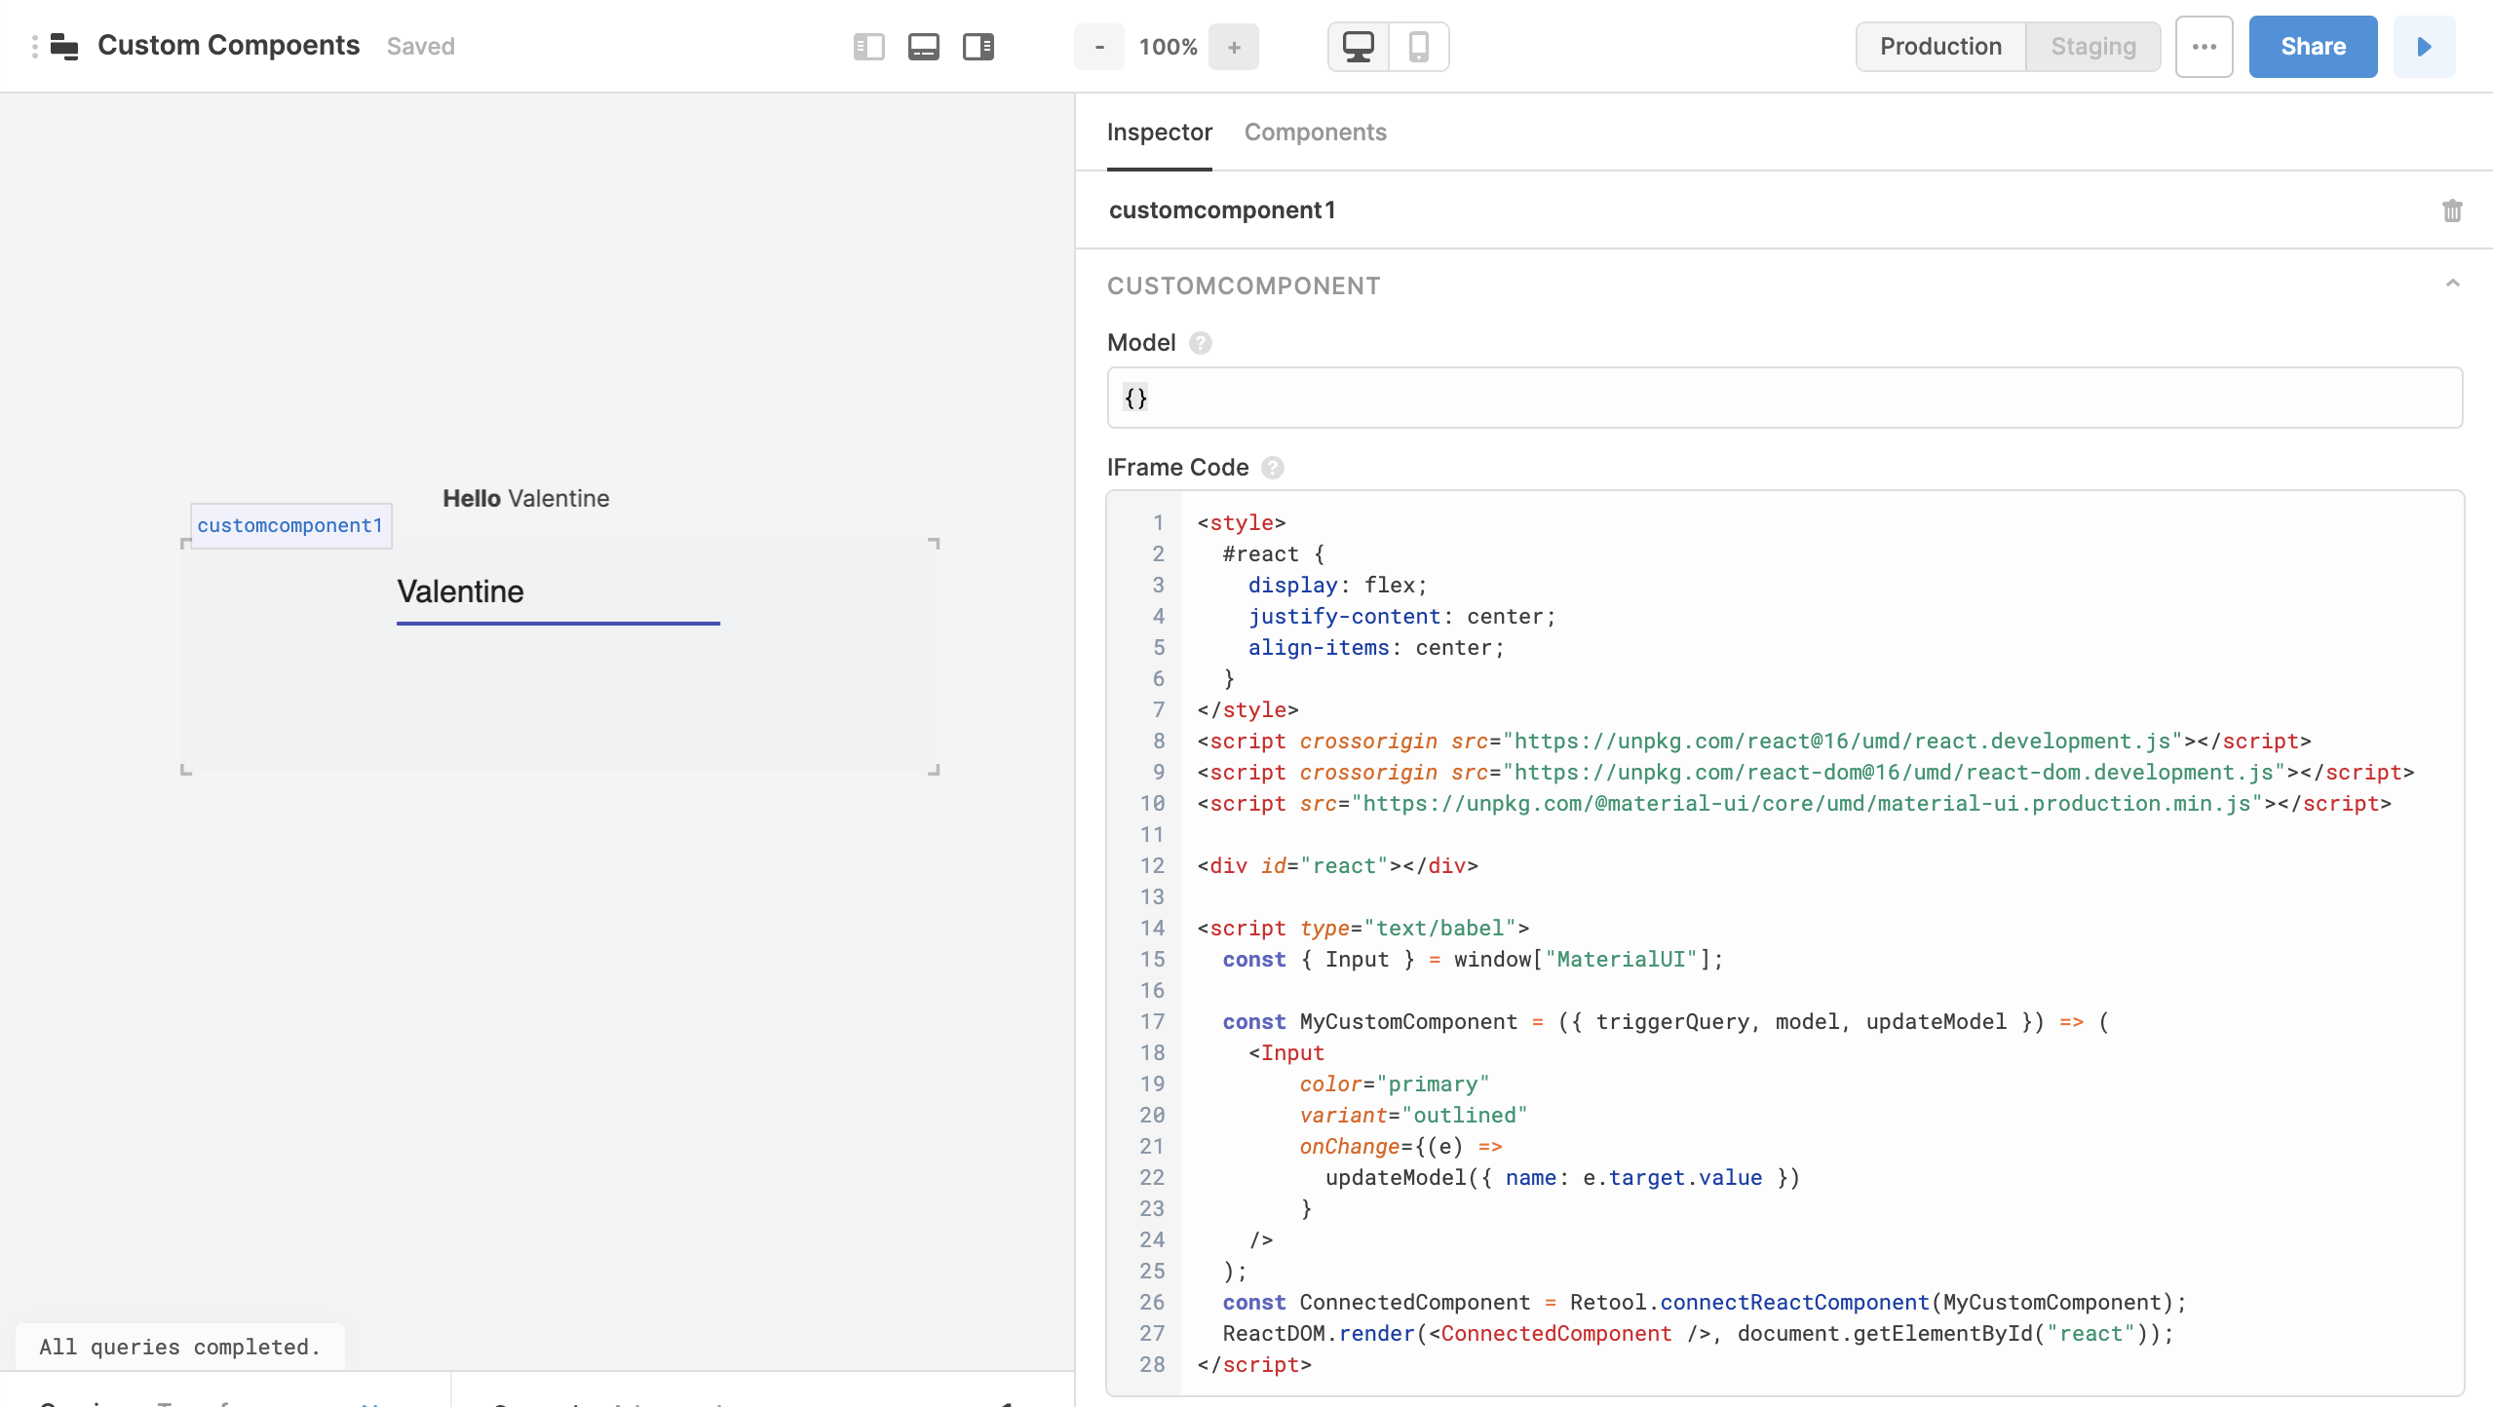Click the drag handle dots beside folder
The width and height of the screenshot is (2493, 1407).
tap(34, 46)
